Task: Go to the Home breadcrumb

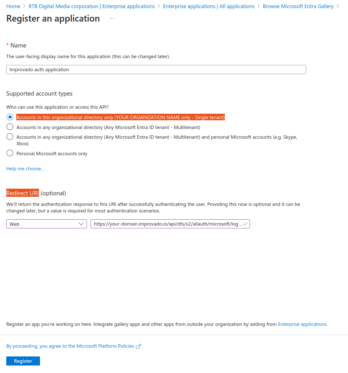Action: [13, 7]
